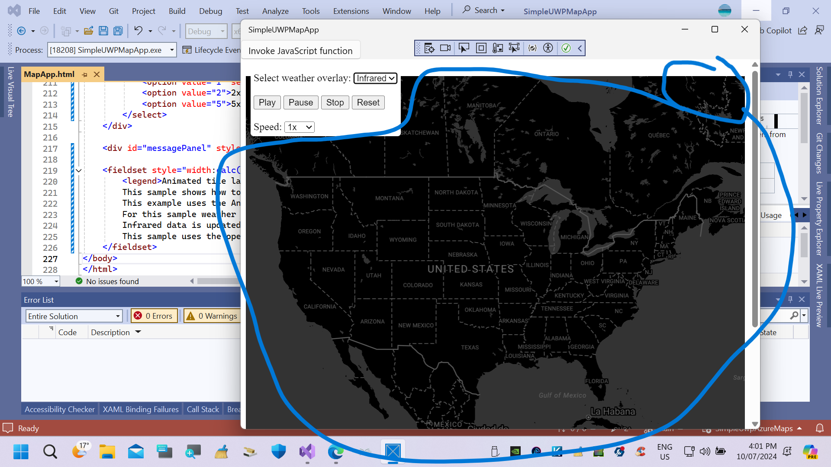Open the Extensions menu
831x467 pixels.
351,11
